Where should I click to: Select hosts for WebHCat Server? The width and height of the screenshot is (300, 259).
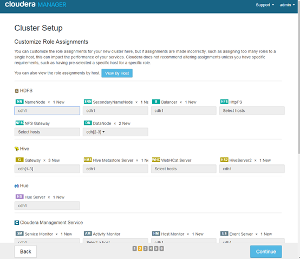click(x=184, y=169)
